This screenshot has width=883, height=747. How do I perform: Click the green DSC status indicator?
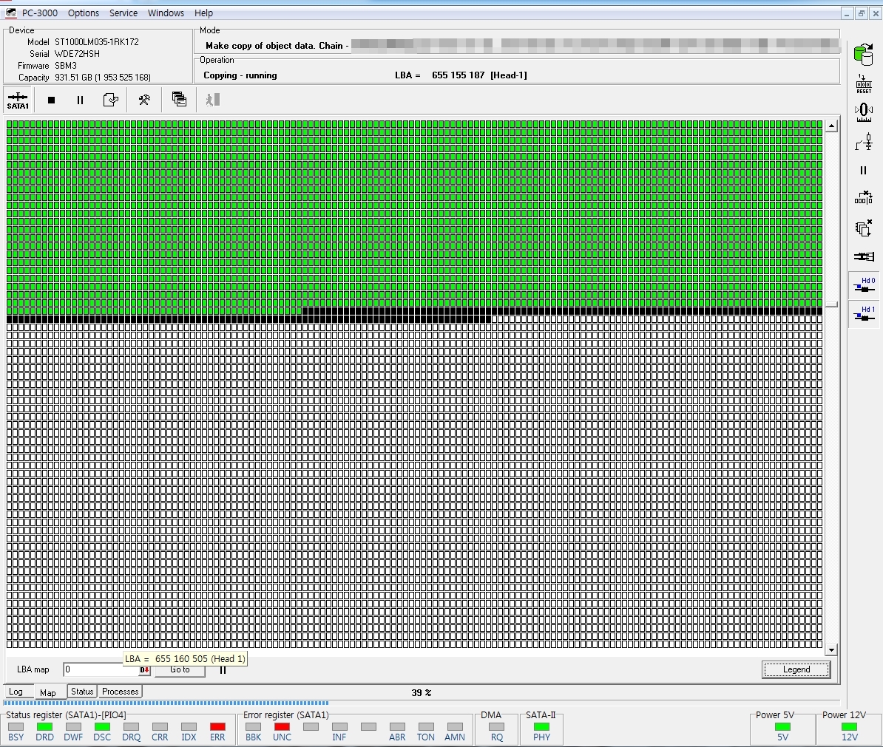[102, 727]
